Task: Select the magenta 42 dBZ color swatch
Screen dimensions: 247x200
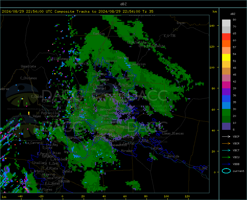Action: tap(226, 85)
